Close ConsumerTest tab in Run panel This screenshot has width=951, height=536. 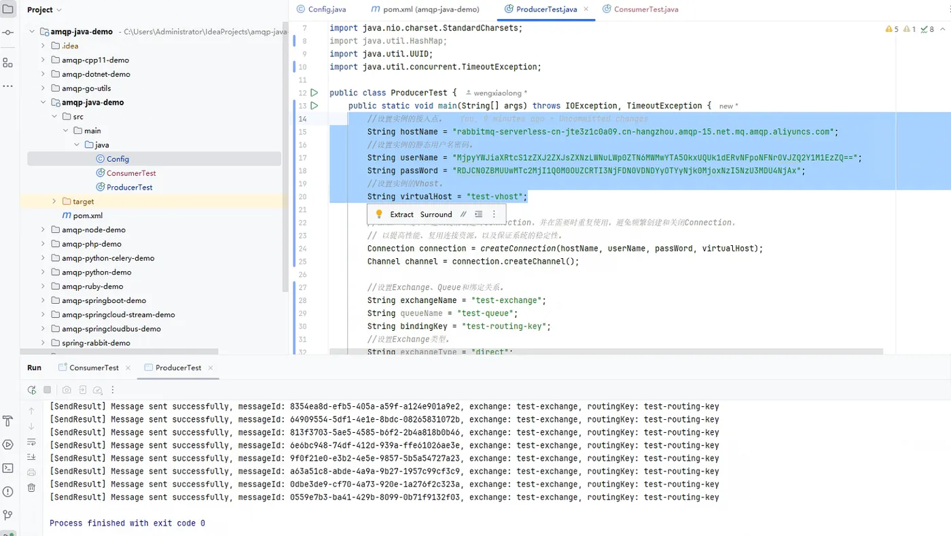tap(127, 368)
